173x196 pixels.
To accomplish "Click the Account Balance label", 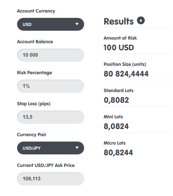I will click(x=35, y=42).
